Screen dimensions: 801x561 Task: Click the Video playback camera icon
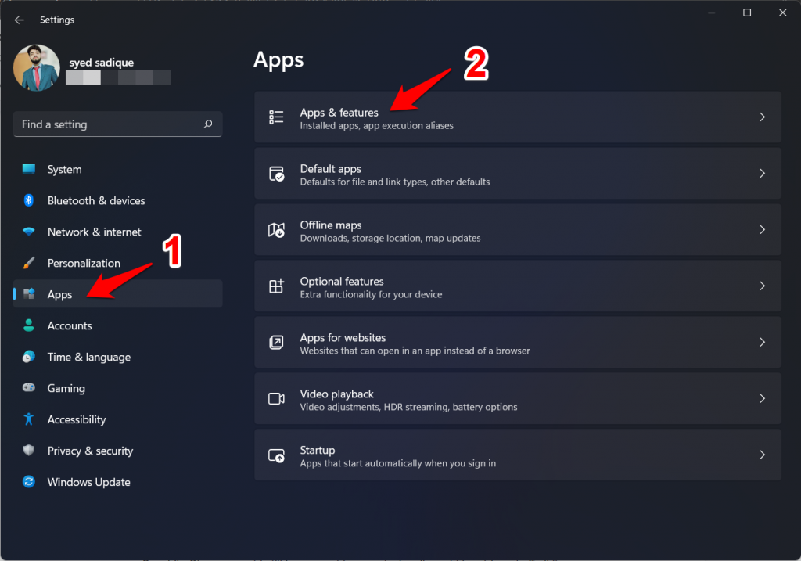(x=276, y=399)
